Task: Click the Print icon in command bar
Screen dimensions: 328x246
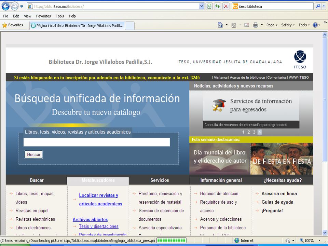Action: [x=256, y=25]
